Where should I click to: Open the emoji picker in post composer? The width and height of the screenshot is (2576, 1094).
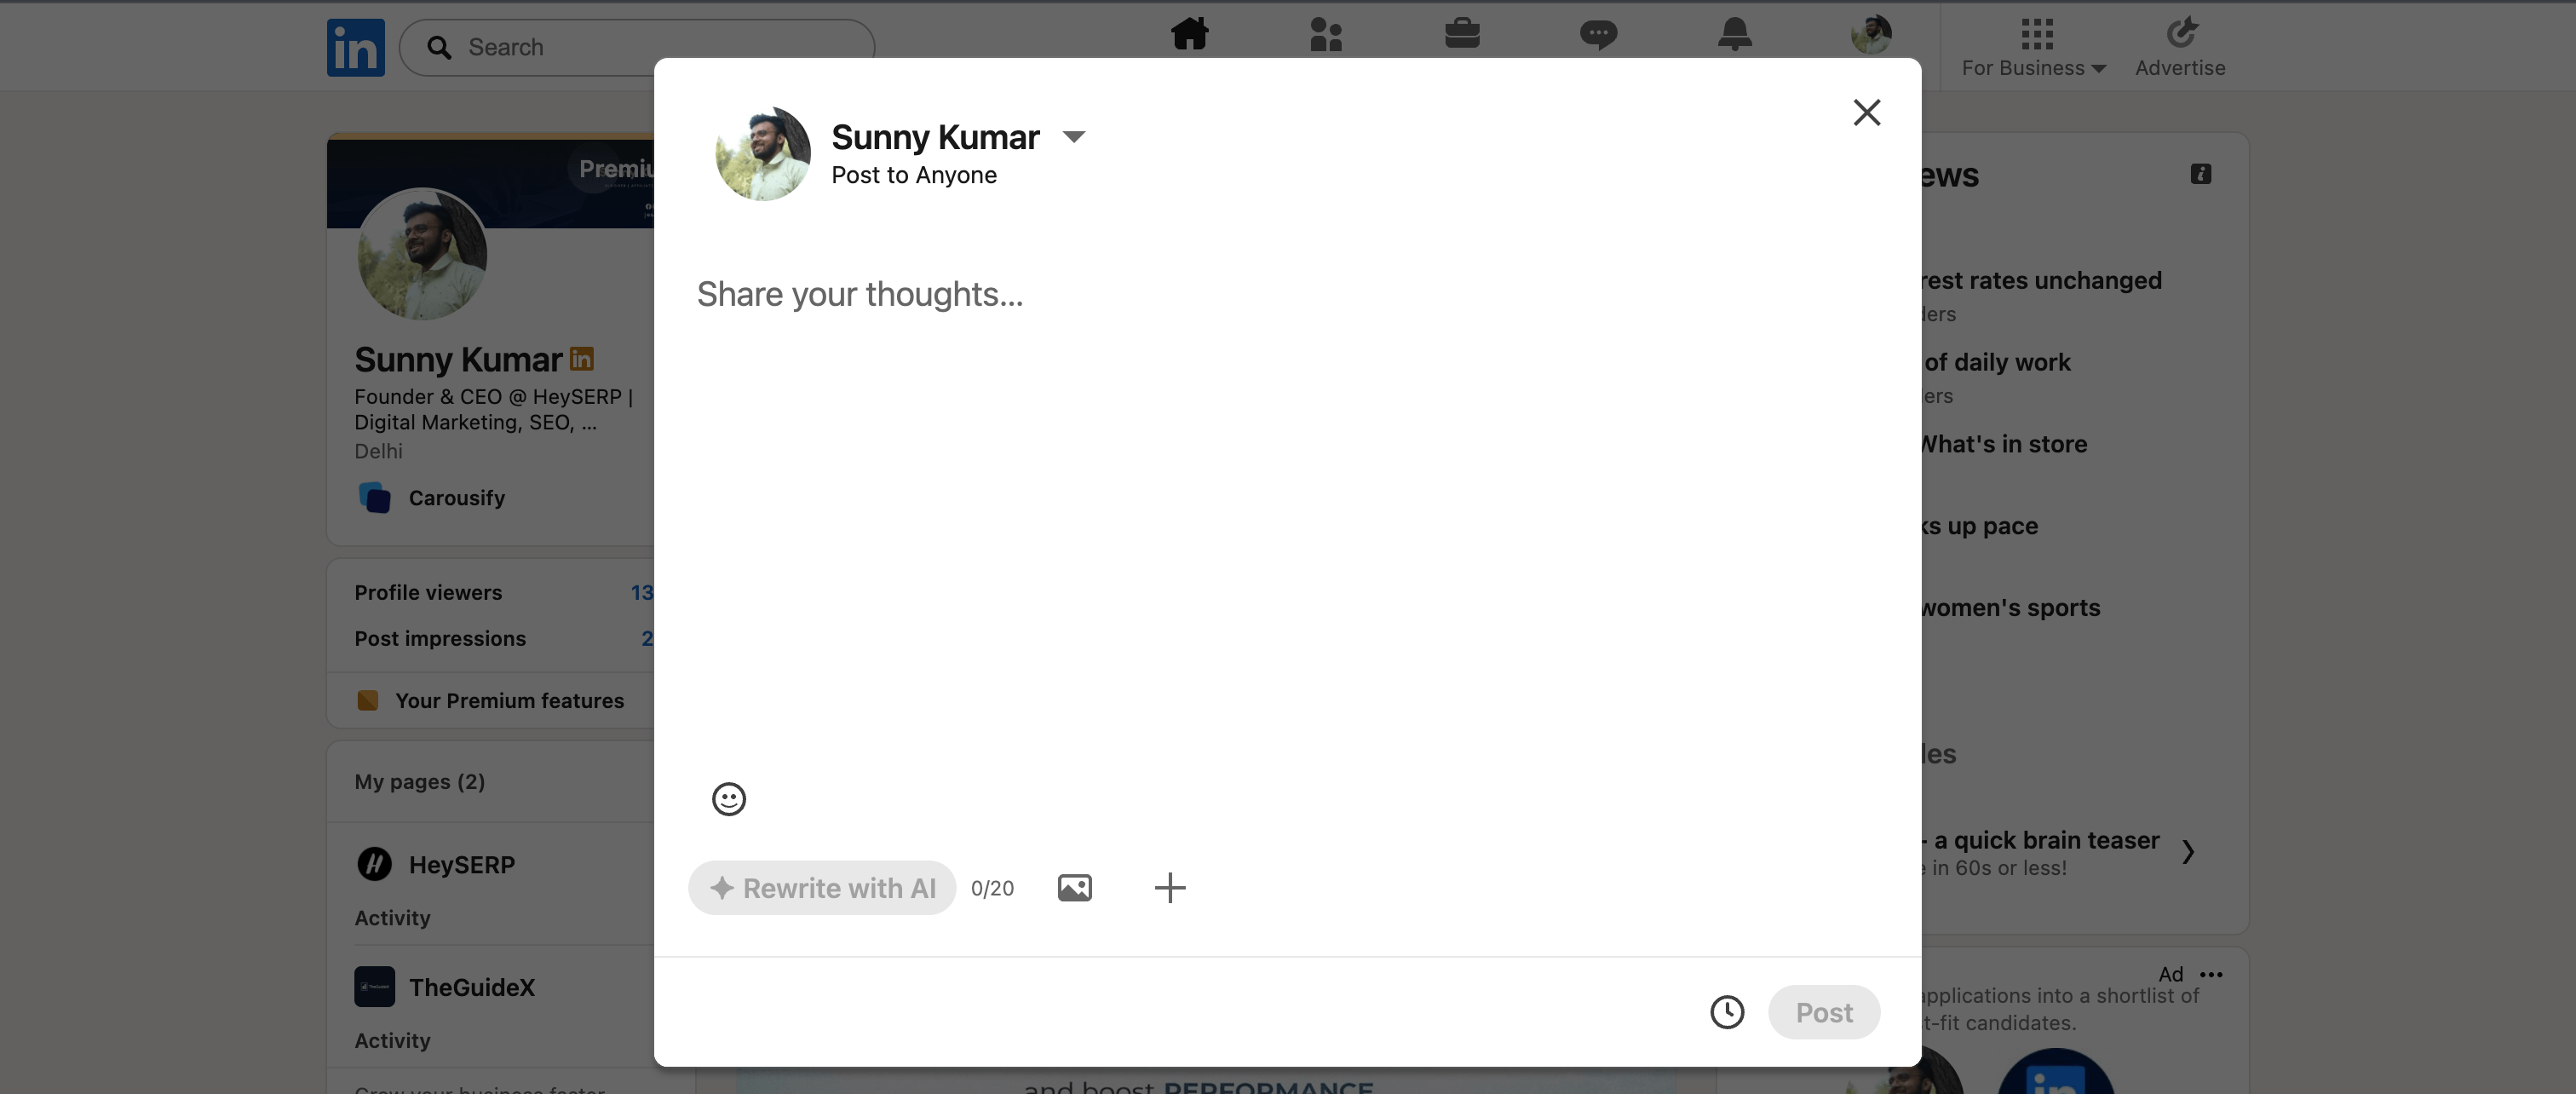[728, 798]
